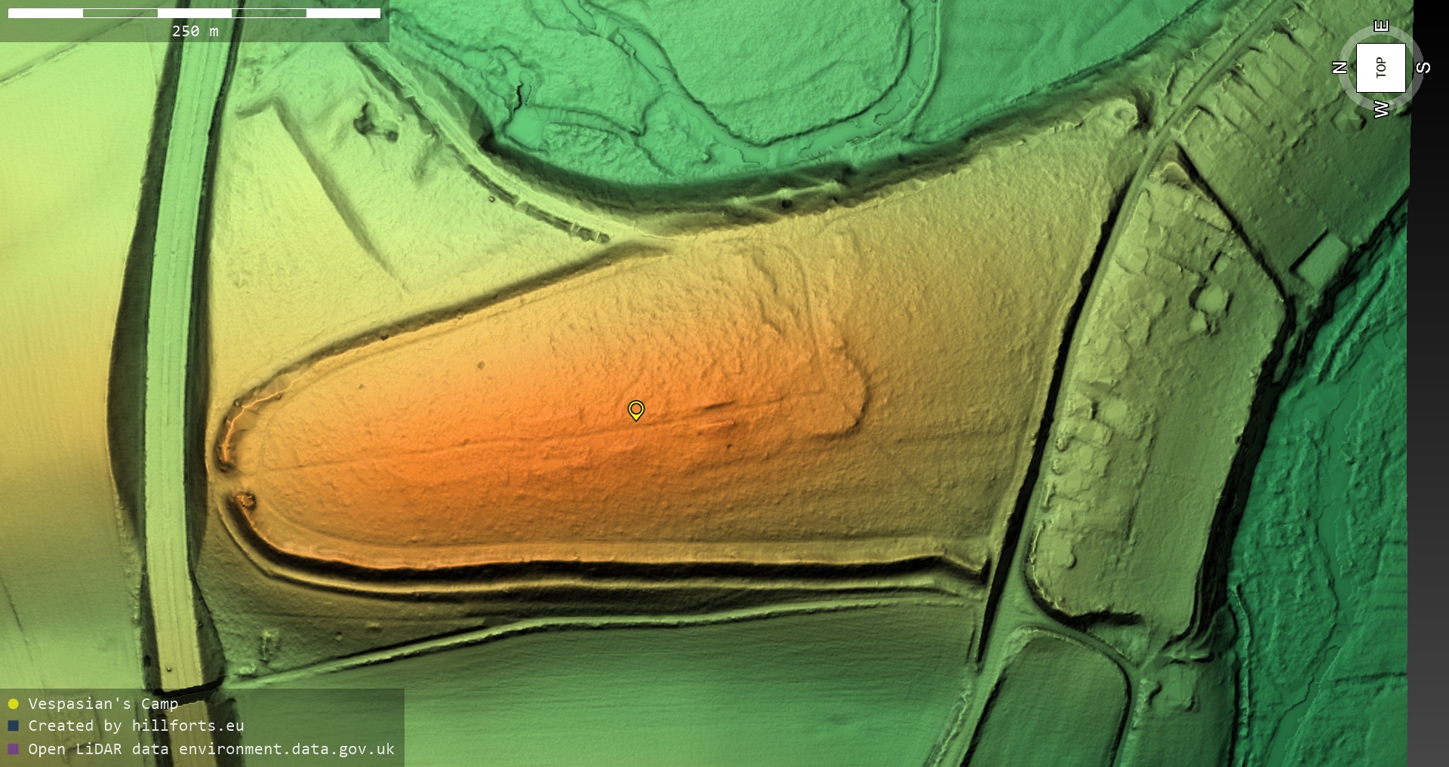This screenshot has height=767, width=1449.
Task: Click the yellow location pin on the map
Action: point(636,410)
